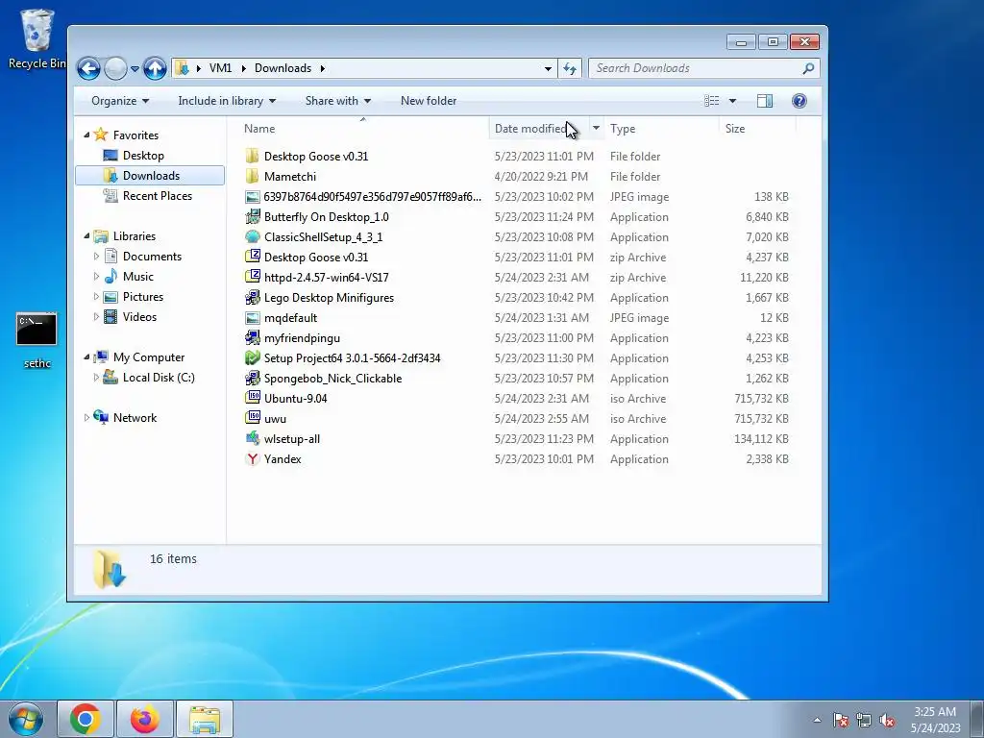Sort by the Type column header
This screenshot has height=738, width=984.
(661, 128)
